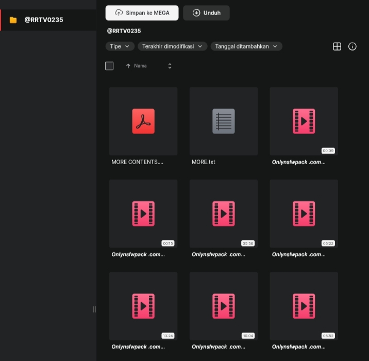369x361 pixels.
Task: Open the @RRTV0235 folder in the sidebar
Action: (48, 20)
